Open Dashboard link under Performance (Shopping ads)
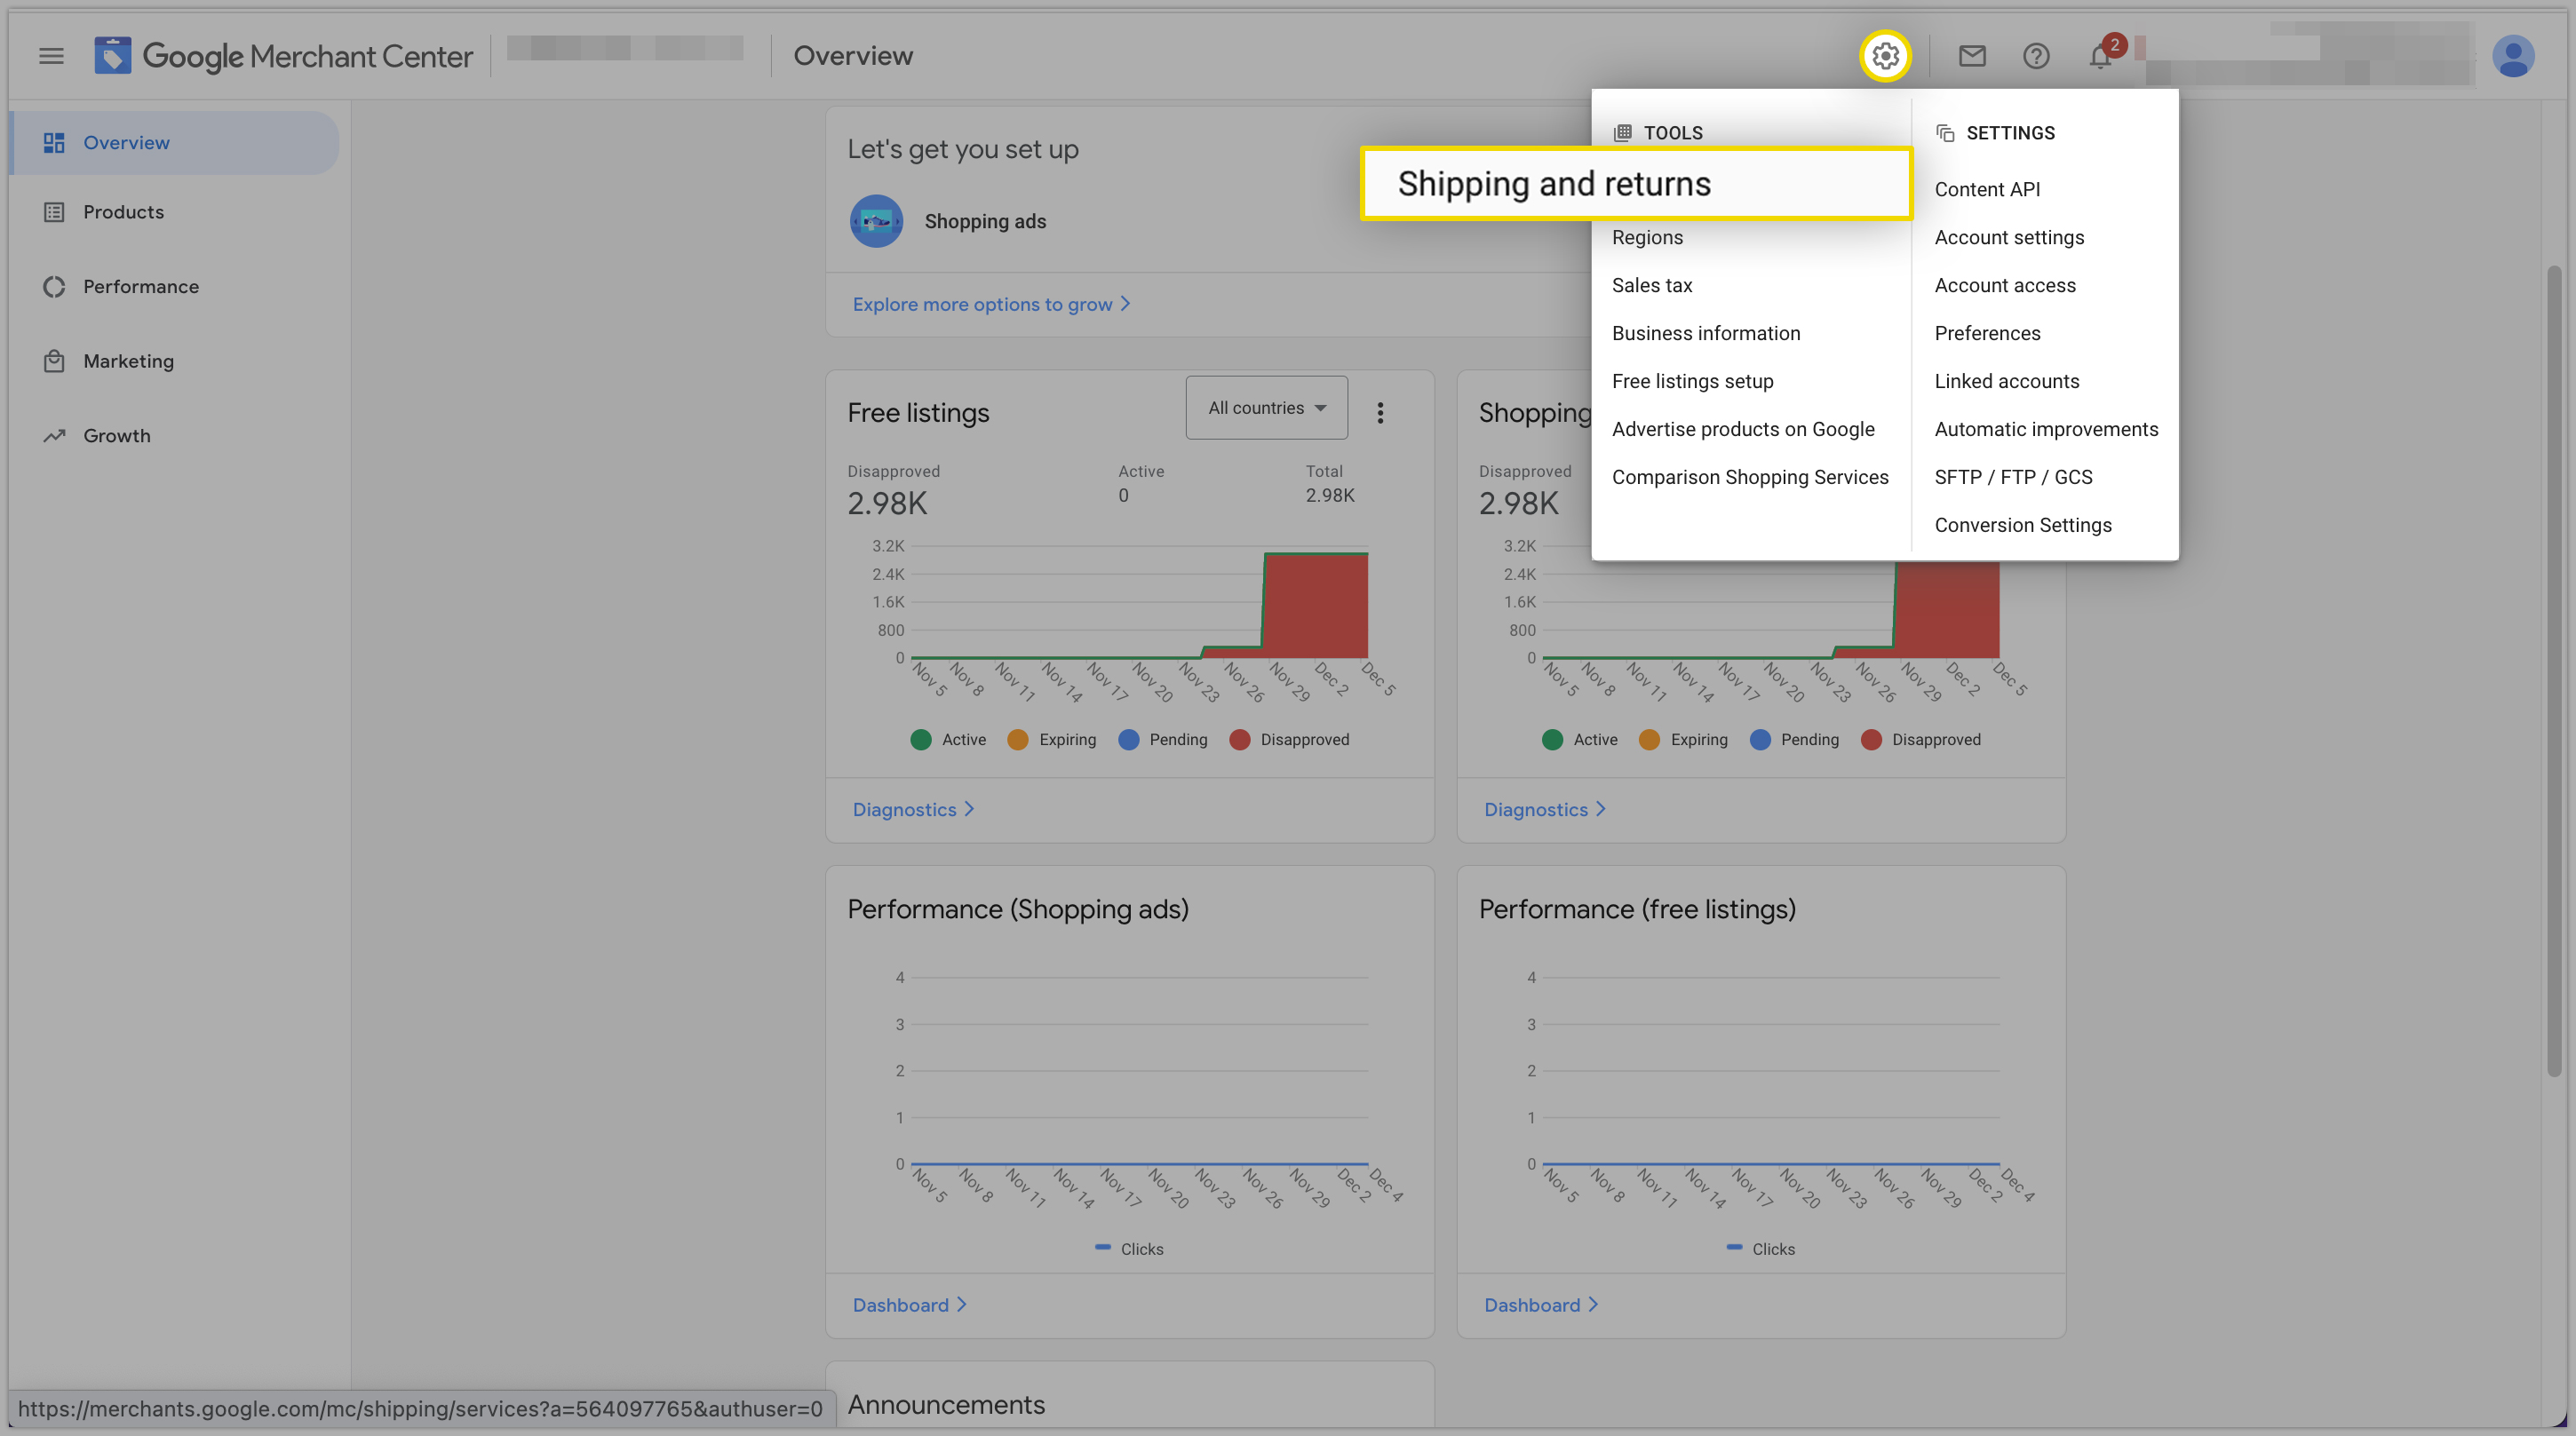This screenshot has width=2576, height=1436. (x=909, y=1304)
